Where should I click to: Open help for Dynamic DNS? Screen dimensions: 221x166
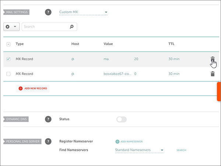[48, 119]
